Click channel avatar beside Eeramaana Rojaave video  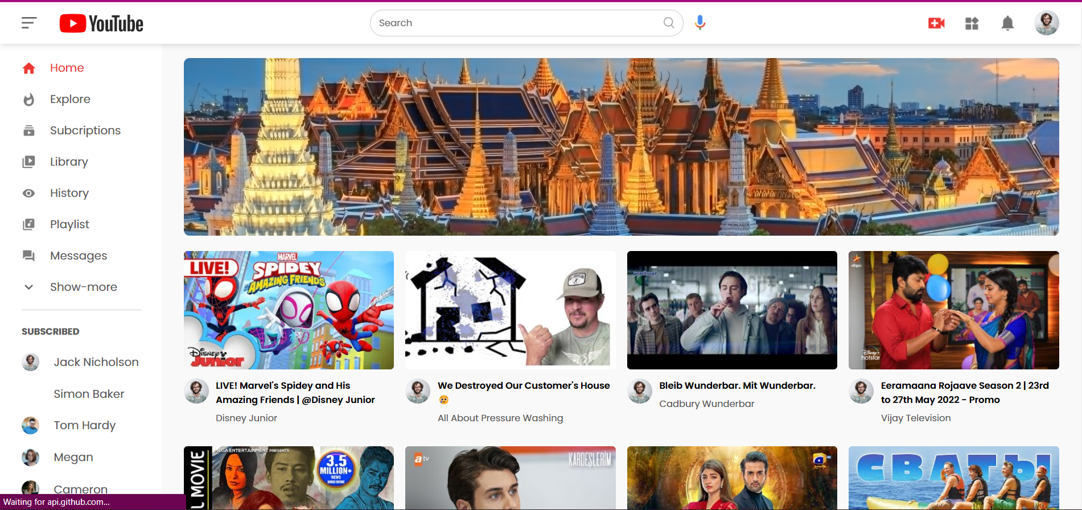click(x=861, y=392)
